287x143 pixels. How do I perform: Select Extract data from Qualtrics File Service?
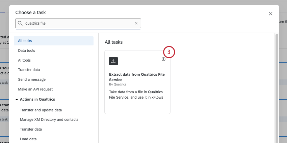(x=137, y=77)
